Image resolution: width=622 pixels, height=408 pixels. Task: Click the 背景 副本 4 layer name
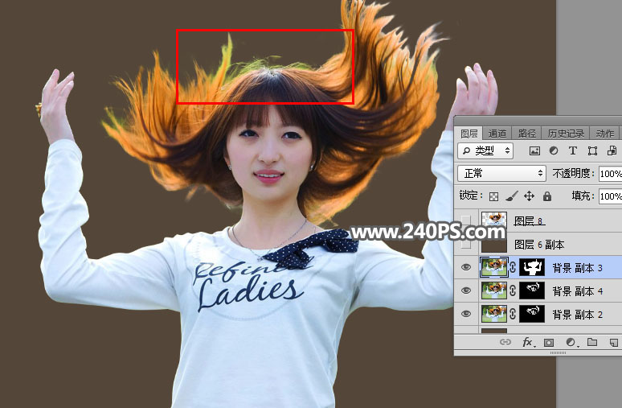point(578,291)
